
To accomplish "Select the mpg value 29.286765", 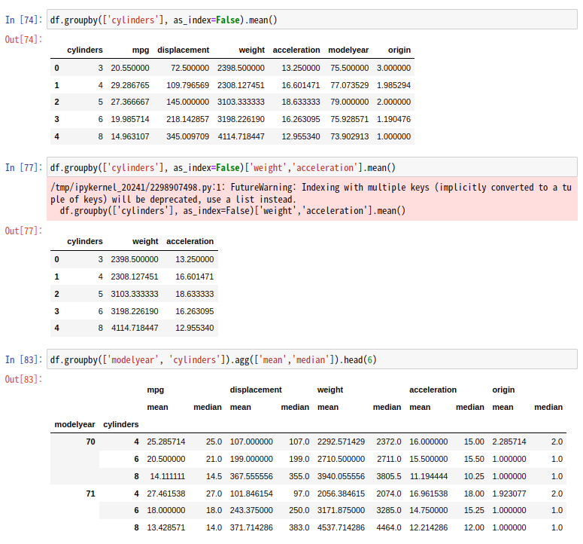I will coord(130,85).
